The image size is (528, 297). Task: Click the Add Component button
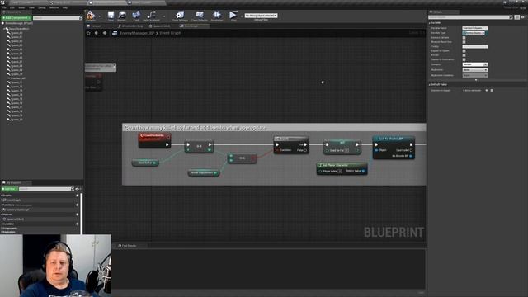pyautogui.click(x=16, y=18)
